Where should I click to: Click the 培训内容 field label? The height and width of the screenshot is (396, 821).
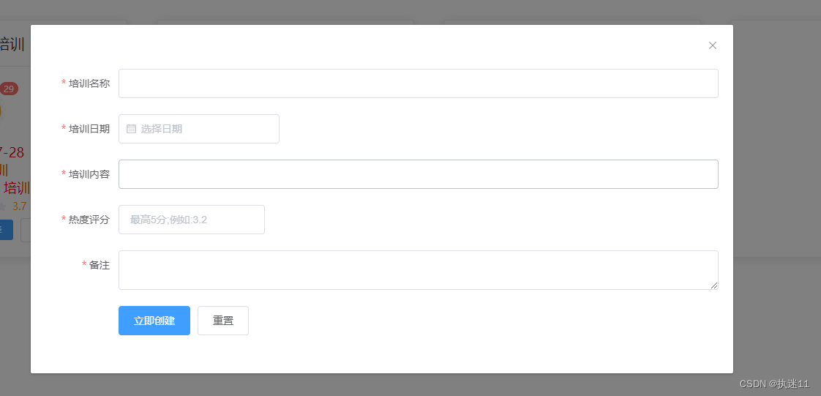coord(89,174)
